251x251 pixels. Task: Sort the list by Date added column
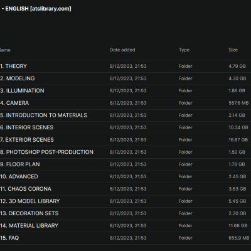tap(122, 50)
